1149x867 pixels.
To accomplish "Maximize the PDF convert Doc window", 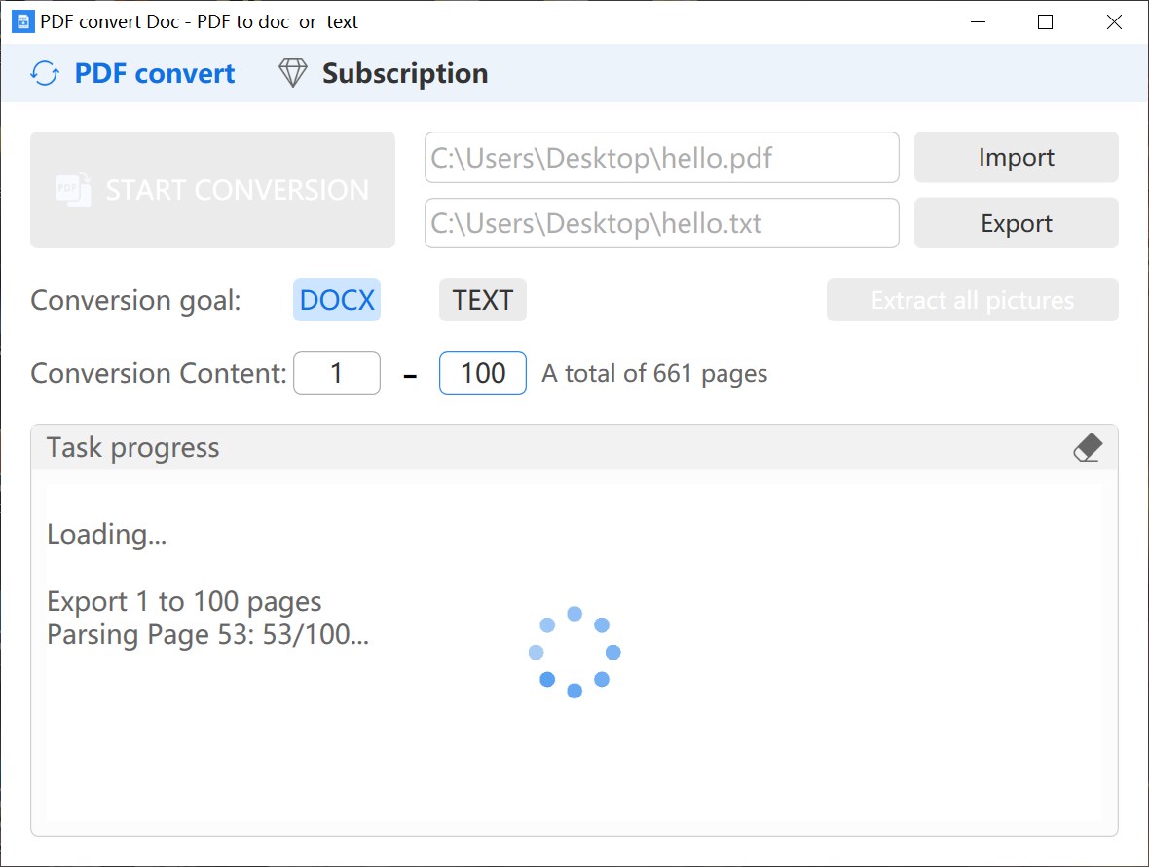I will (1046, 21).
